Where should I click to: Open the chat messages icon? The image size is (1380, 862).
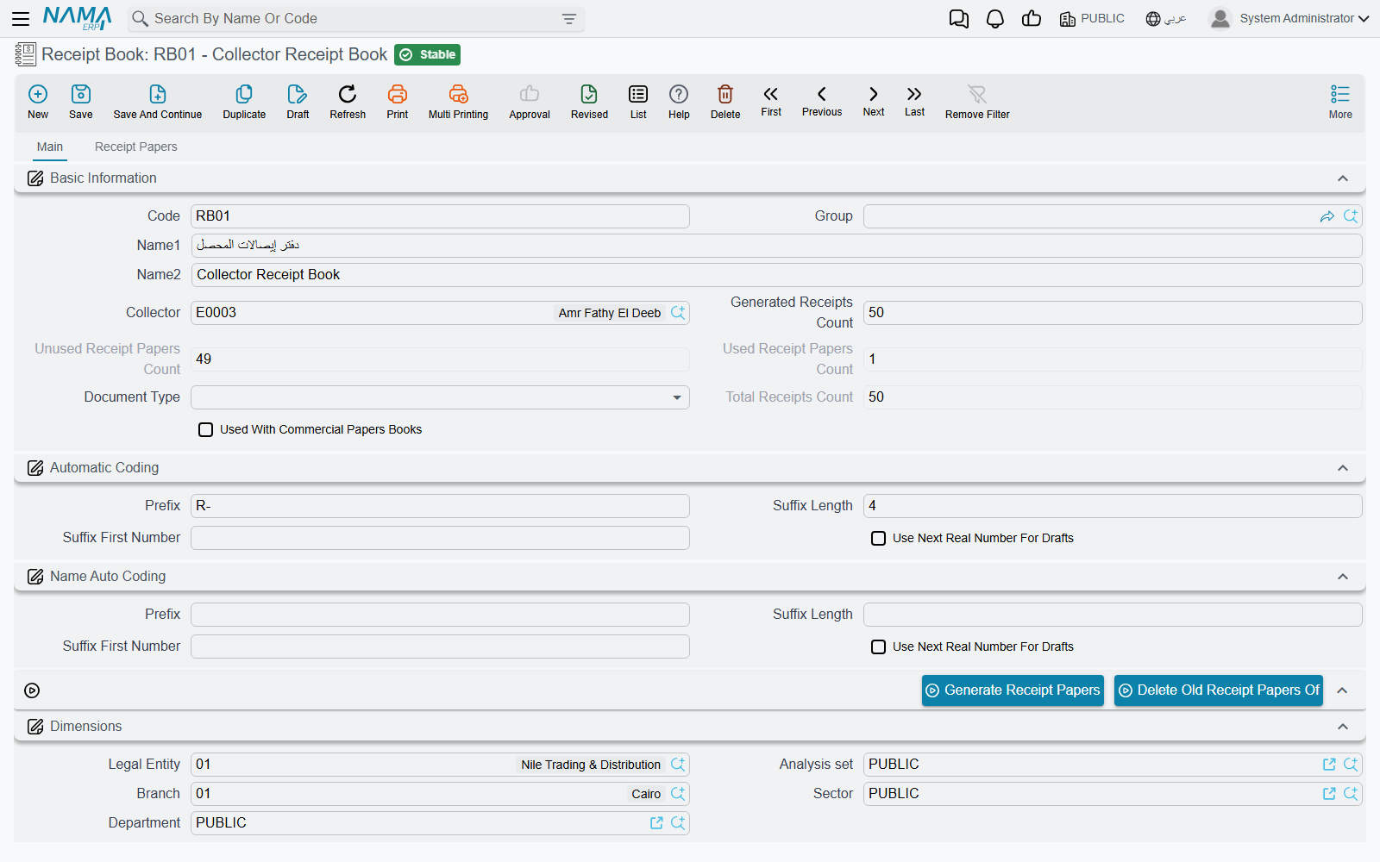point(959,19)
